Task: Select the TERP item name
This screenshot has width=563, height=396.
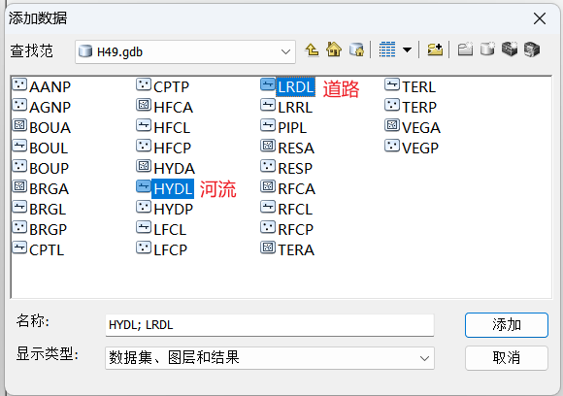Action: click(x=419, y=108)
